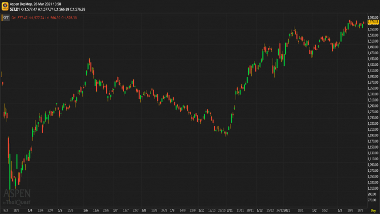
Task: Click the 1/12 date marker on the time axis
Action: 259,210
